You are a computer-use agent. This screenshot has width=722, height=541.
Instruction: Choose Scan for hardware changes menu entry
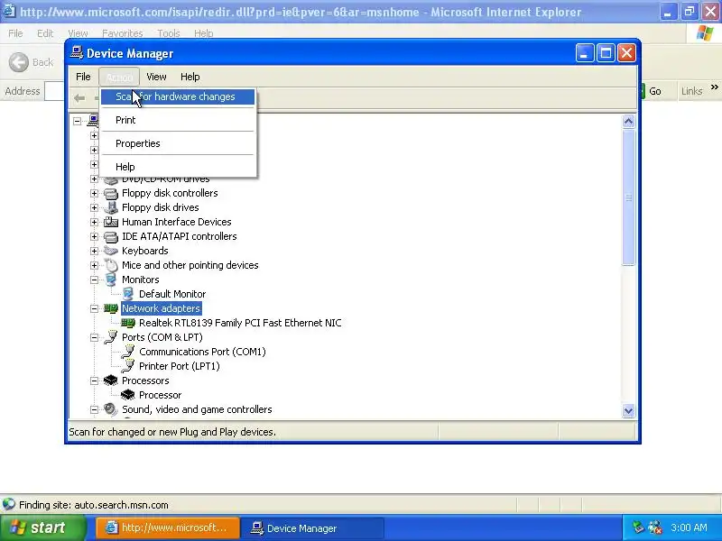coord(177,96)
